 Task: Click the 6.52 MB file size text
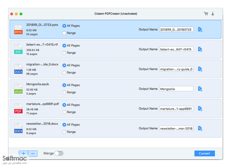pyautogui.click(x=31, y=129)
